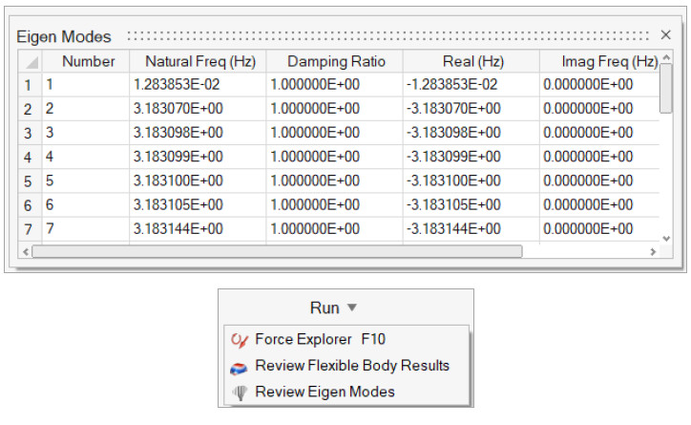Click the horizontal scrollbar right arrow
This screenshot has width=691, height=425.
click(653, 251)
